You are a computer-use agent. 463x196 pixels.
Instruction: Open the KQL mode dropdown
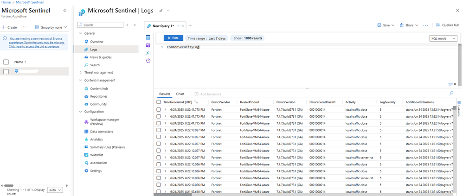click(444, 38)
